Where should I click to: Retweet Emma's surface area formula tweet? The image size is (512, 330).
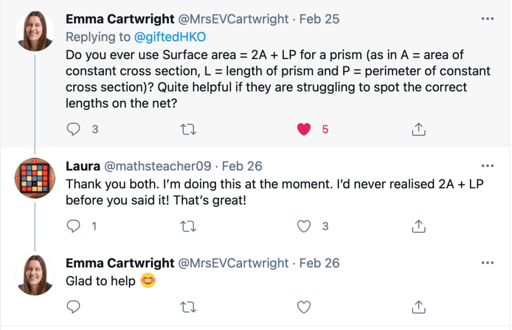[x=188, y=129]
